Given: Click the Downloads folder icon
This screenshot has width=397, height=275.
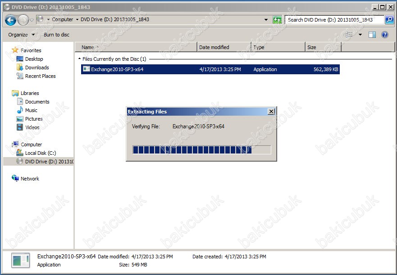Looking at the screenshot, I should [x=20, y=68].
